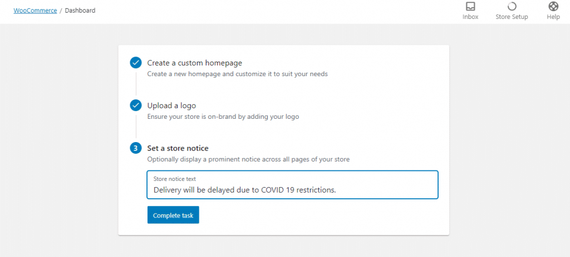Open the Inbox icon
Screen dimensions: 570x257
tap(470, 7)
